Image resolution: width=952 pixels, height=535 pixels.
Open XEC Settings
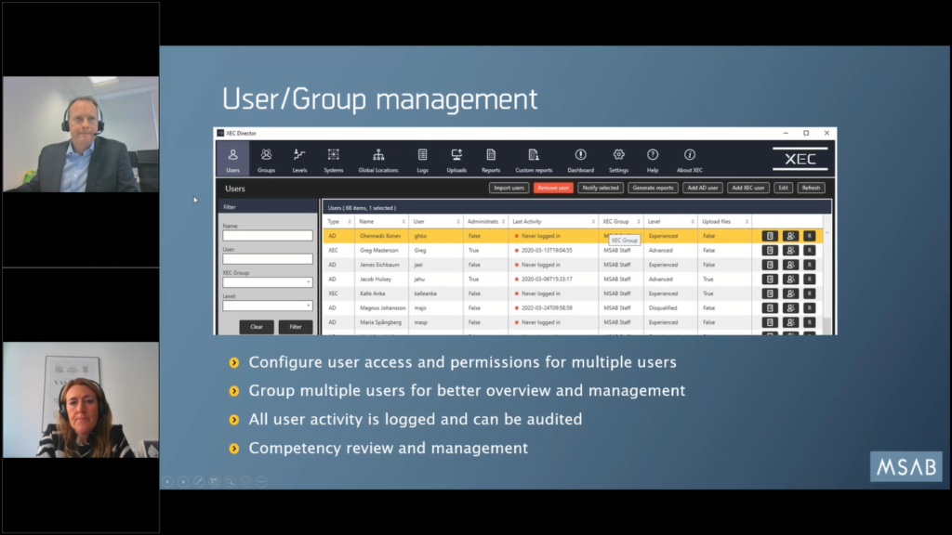618,160
